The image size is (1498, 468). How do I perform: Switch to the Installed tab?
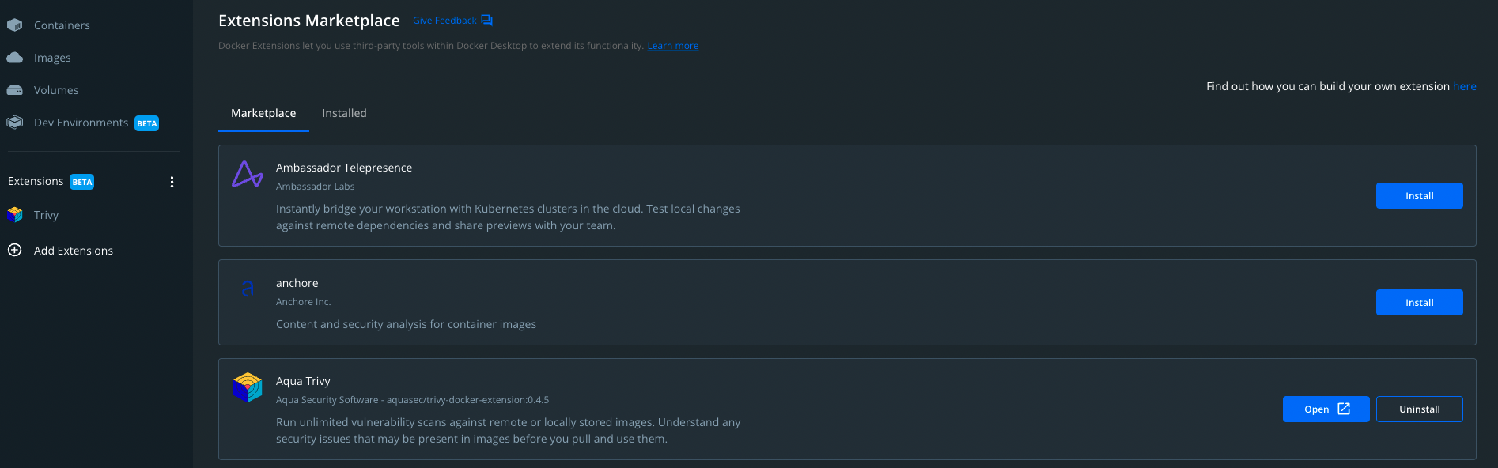tap(344, 114)
